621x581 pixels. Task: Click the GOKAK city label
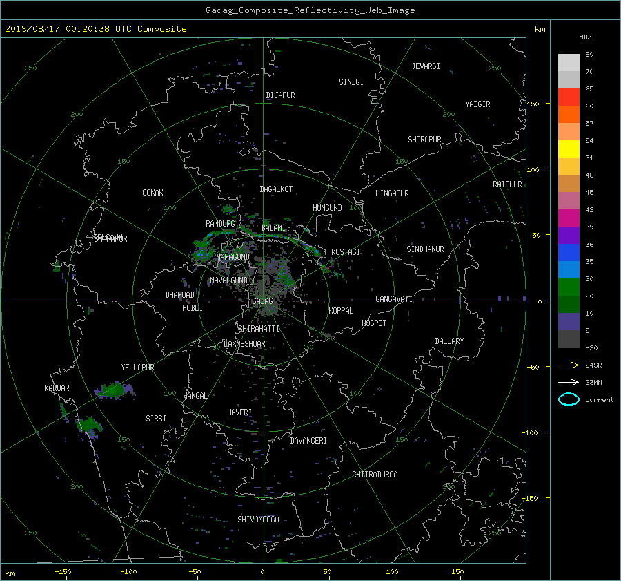152,193
